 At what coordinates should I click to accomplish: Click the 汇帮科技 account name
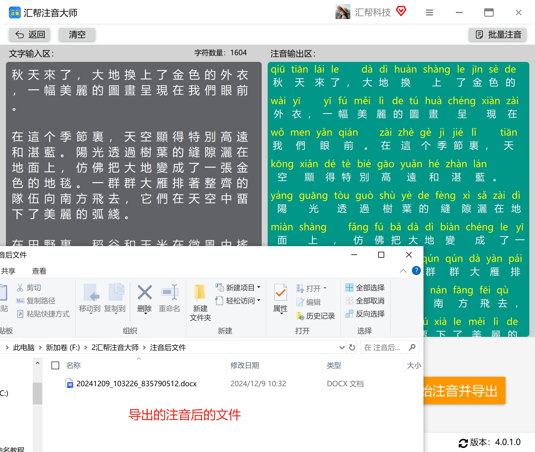tap(373, 12)
